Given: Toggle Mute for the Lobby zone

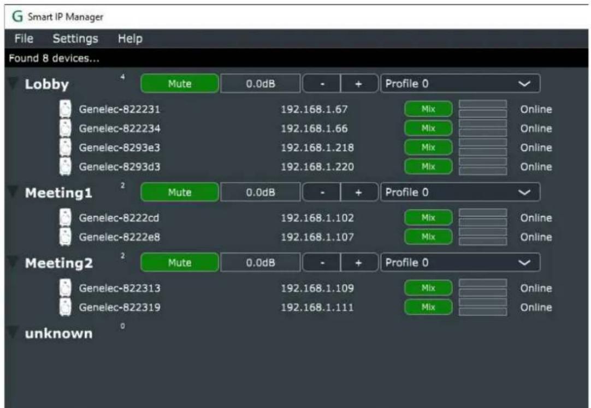Looking at the screenshot, I should coord(180,83).
